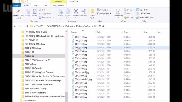This screenshot has height=102, width=182.
Task: Sort files by Name column header
Action: 74,32
